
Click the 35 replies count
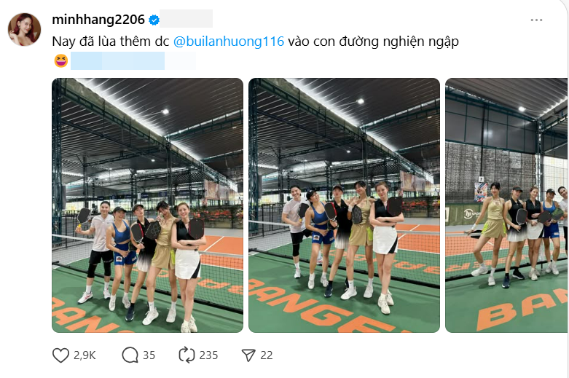(149, 355)
